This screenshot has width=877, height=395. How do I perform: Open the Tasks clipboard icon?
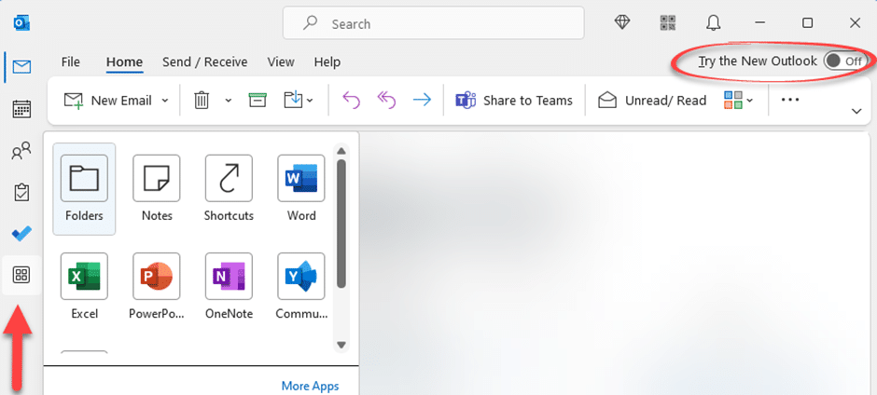[x=21, y=192]
